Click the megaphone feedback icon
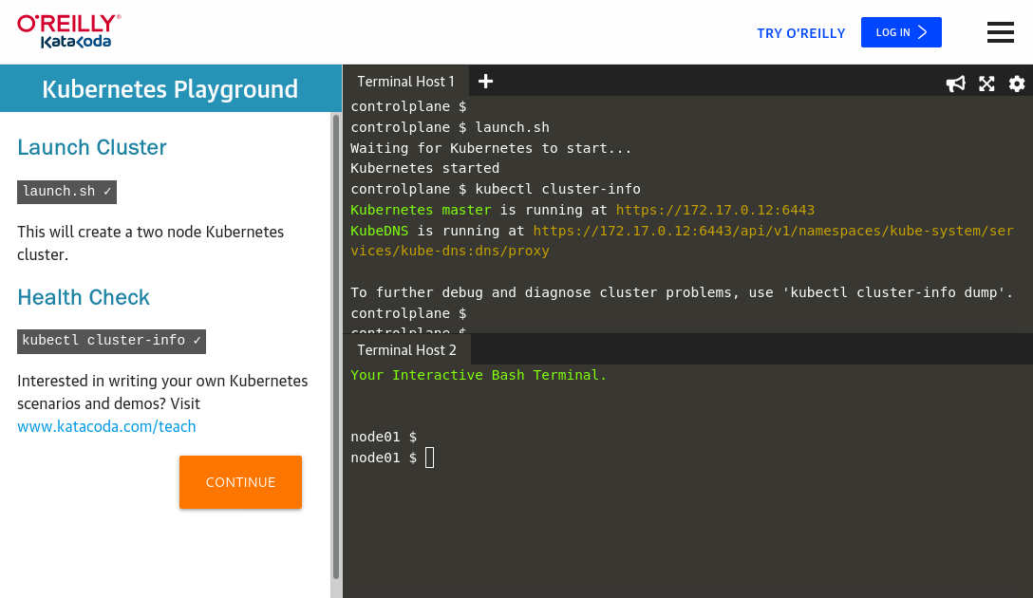Screen dimensions: 1033x598 tap(955, 84)
